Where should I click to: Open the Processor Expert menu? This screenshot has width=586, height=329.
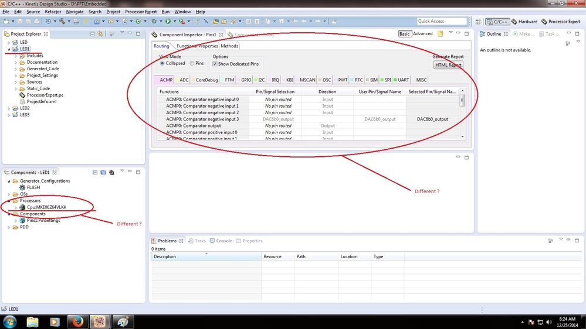click(141, 12)
